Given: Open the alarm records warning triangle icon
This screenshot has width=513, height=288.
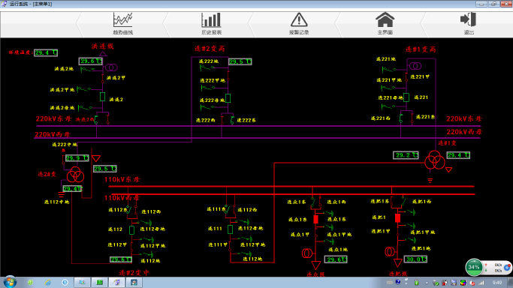Looking at the screenshot, I should coord(299,20).
